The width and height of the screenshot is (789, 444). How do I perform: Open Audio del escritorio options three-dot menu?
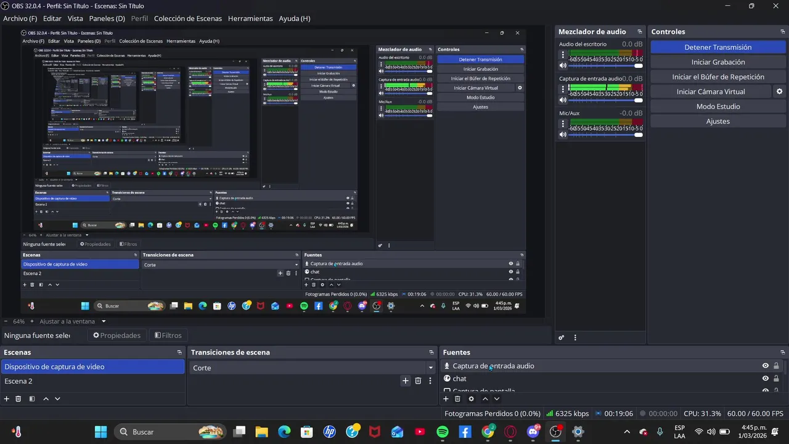click(563, 54)
